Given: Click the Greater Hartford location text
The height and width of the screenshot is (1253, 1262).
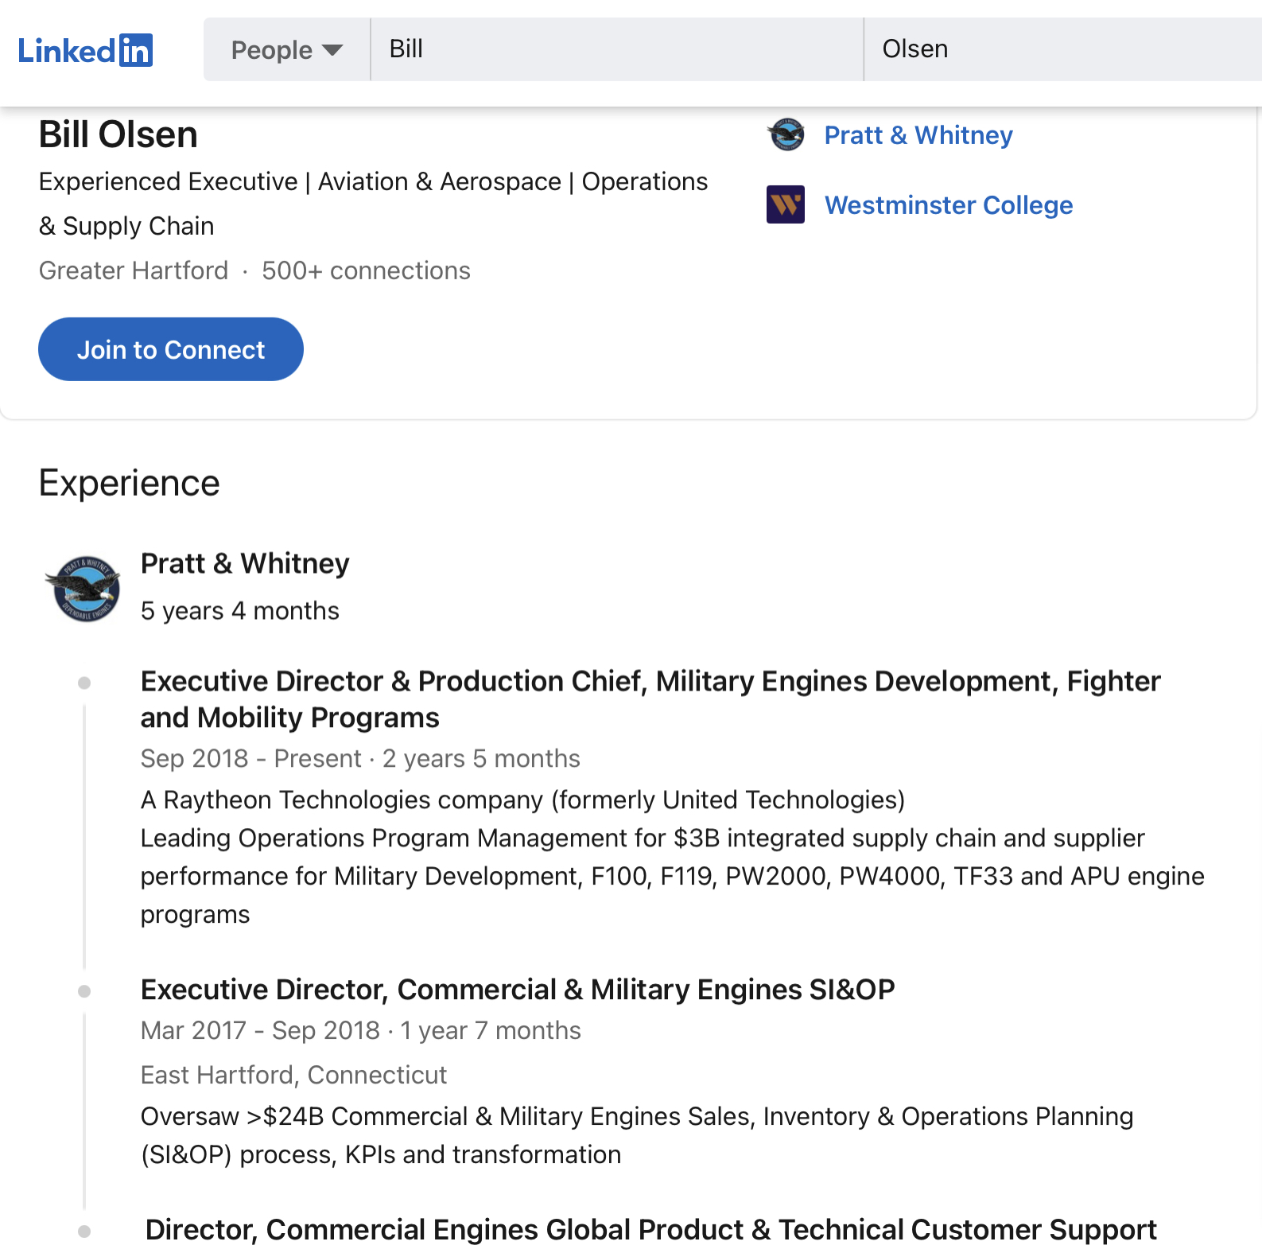Looking at the screenshot, I should [134, 270].
